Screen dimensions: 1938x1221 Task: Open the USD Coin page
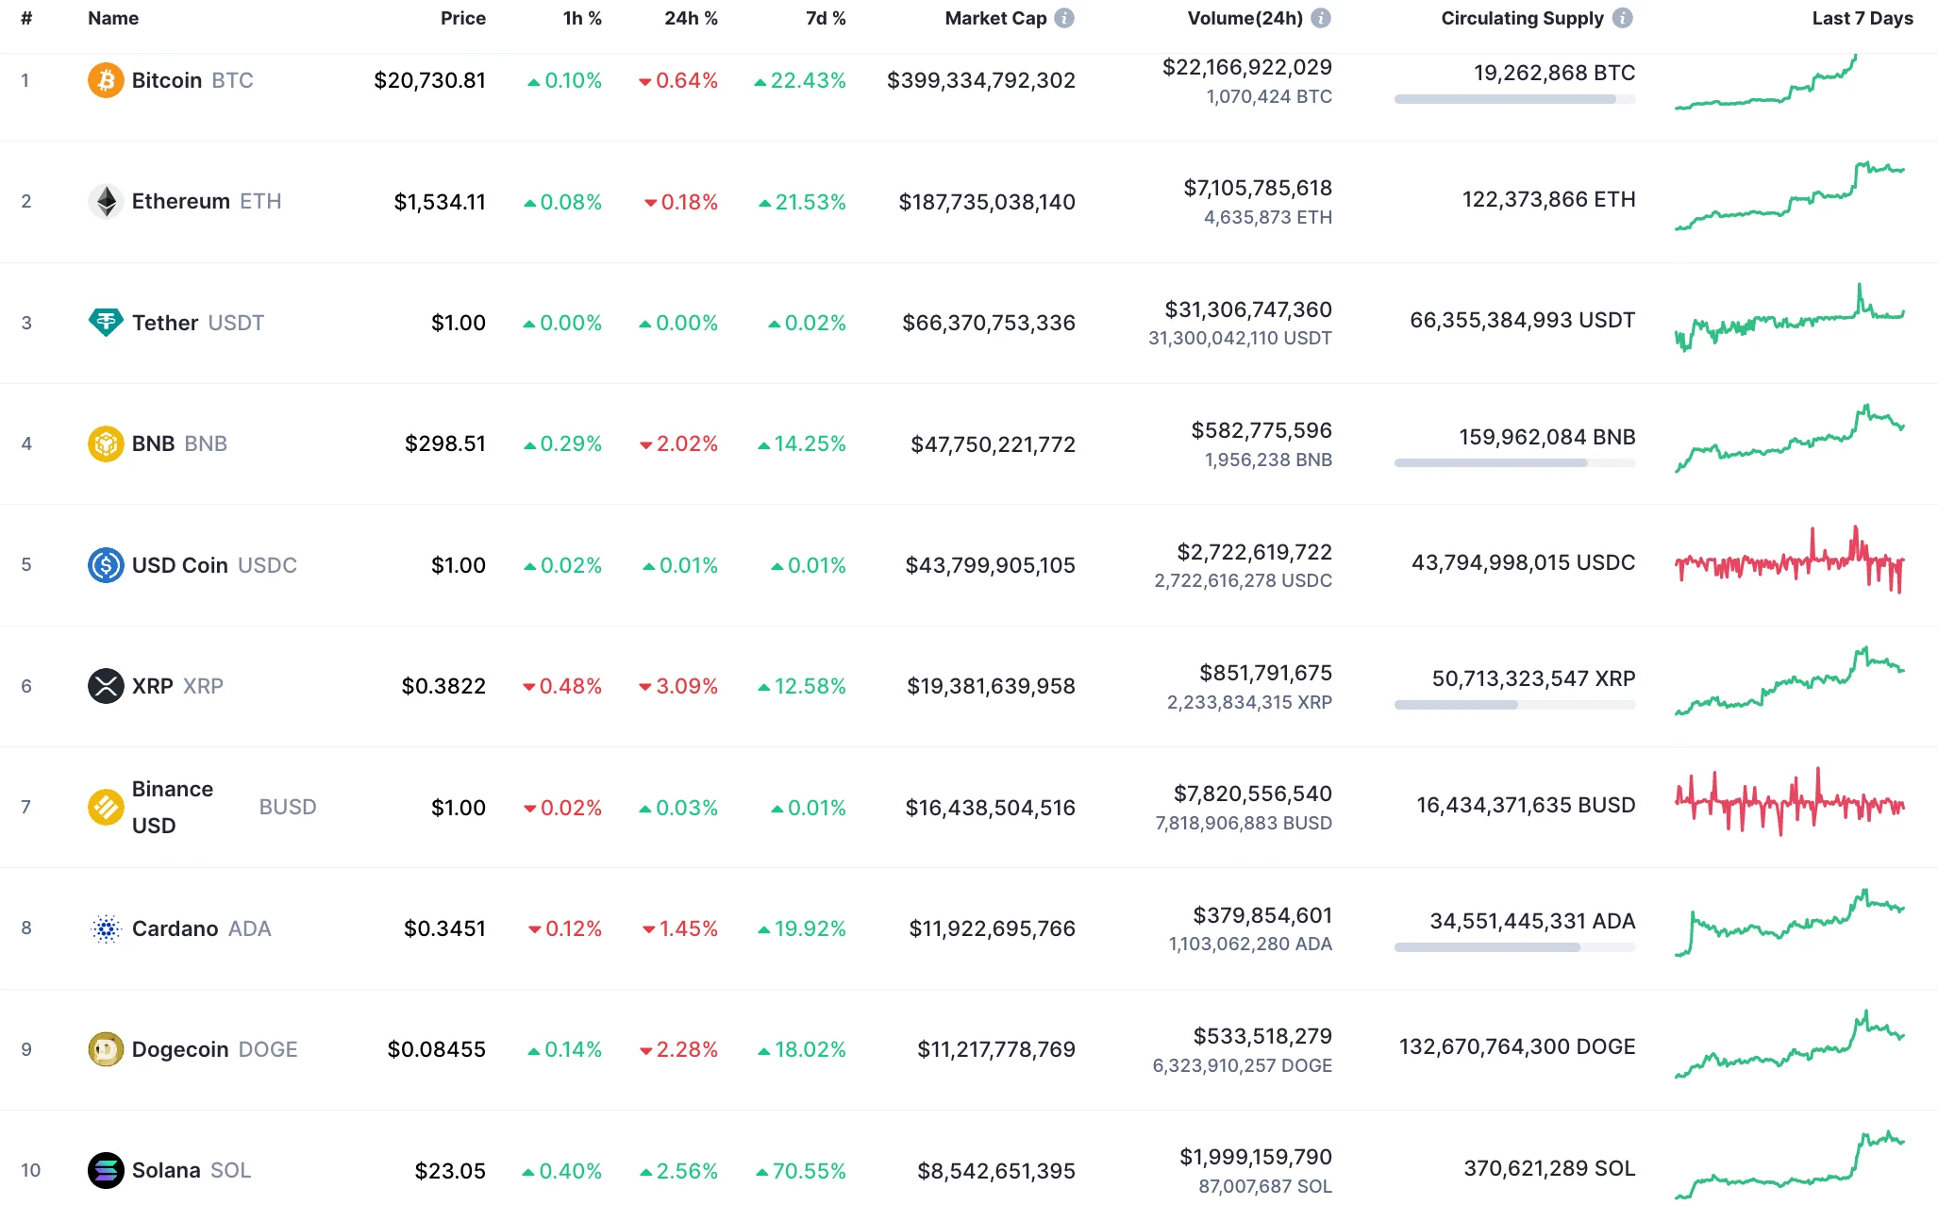point(180,564)
